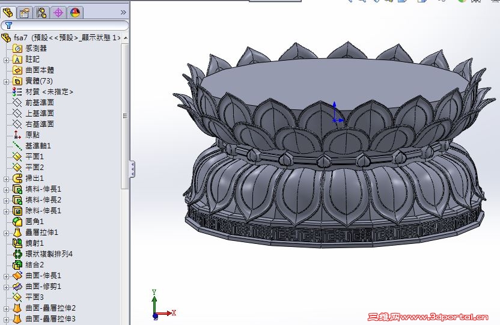Screen dimensions: 500x325
Task: Click the 原點 origin icon
Action: coord(17,135)
